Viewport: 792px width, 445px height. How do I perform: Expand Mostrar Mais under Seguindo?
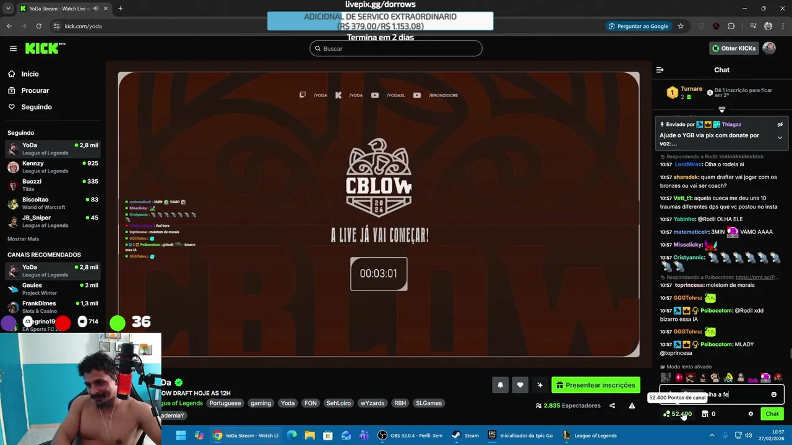[23, 239]
